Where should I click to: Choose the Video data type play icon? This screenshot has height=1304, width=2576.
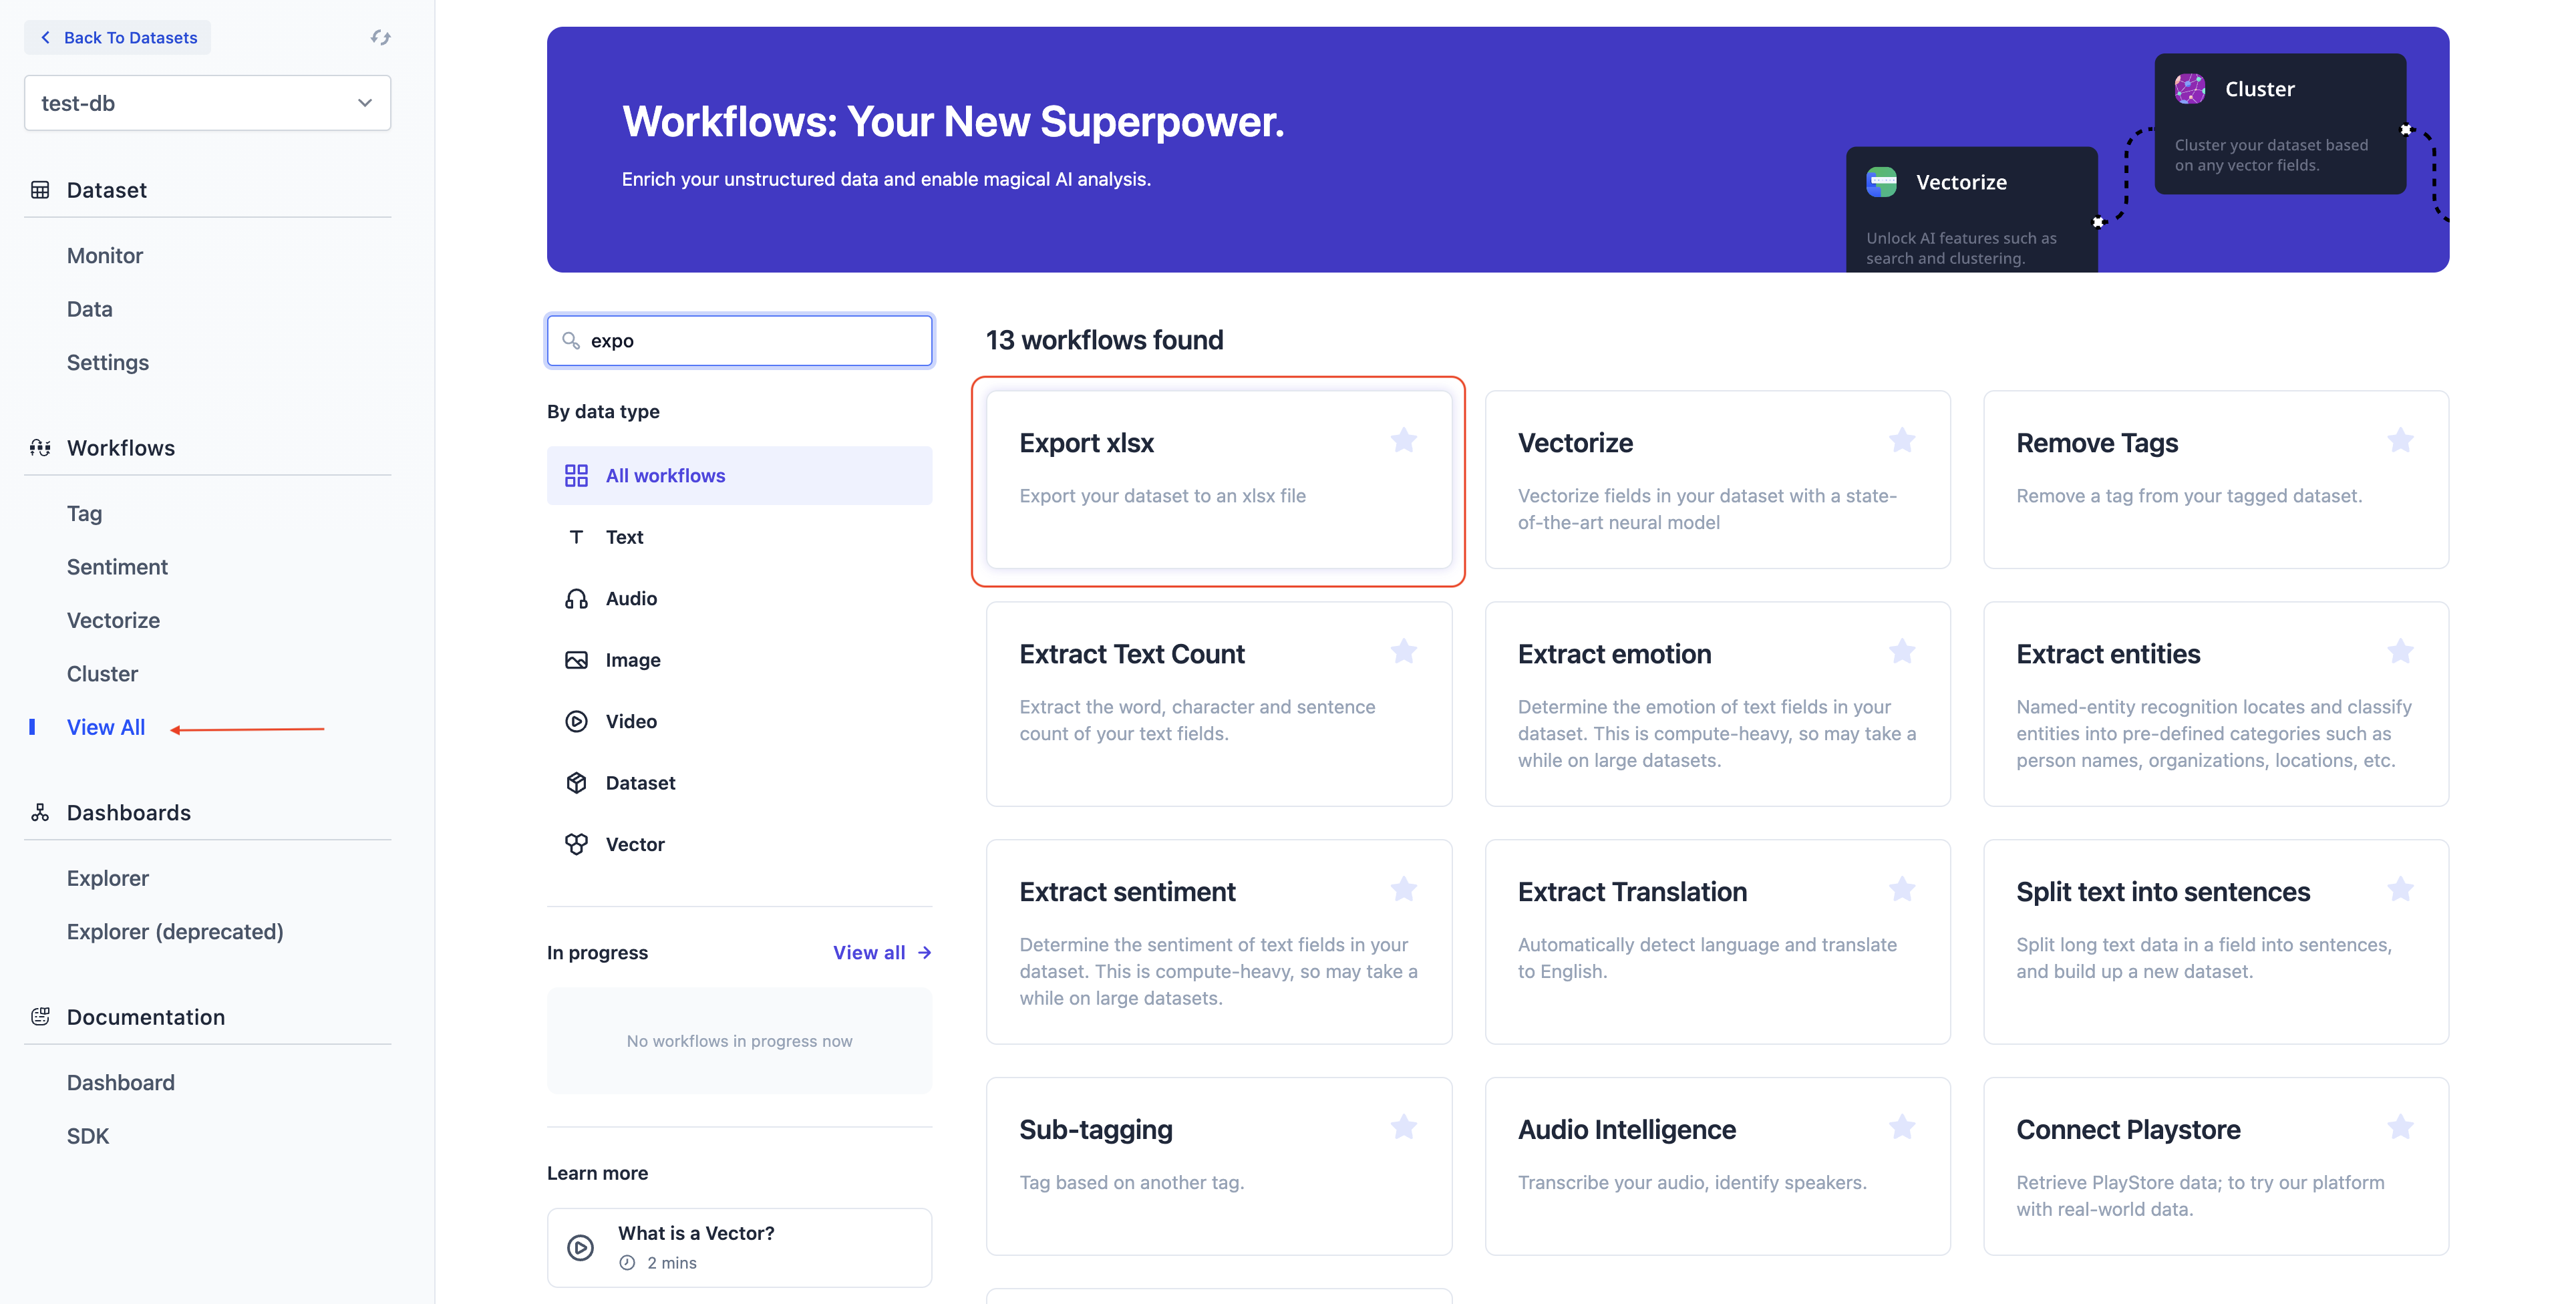point(576,721)
